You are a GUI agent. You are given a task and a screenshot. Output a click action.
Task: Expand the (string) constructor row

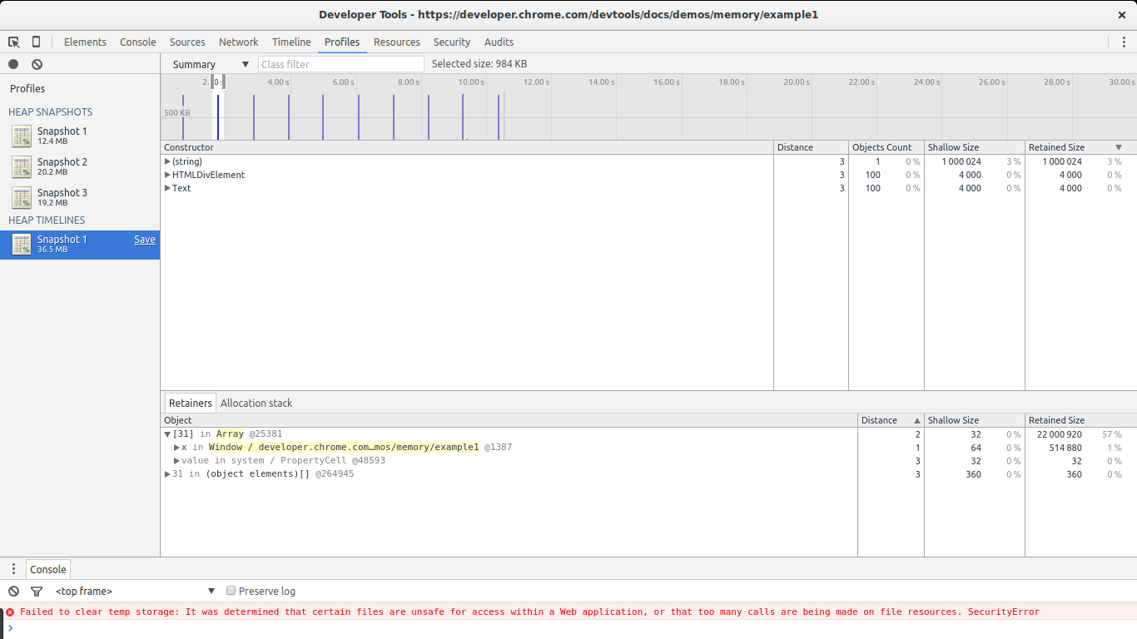click(x=167, y=161)
